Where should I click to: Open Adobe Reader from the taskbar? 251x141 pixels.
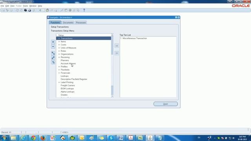point(131,138)
